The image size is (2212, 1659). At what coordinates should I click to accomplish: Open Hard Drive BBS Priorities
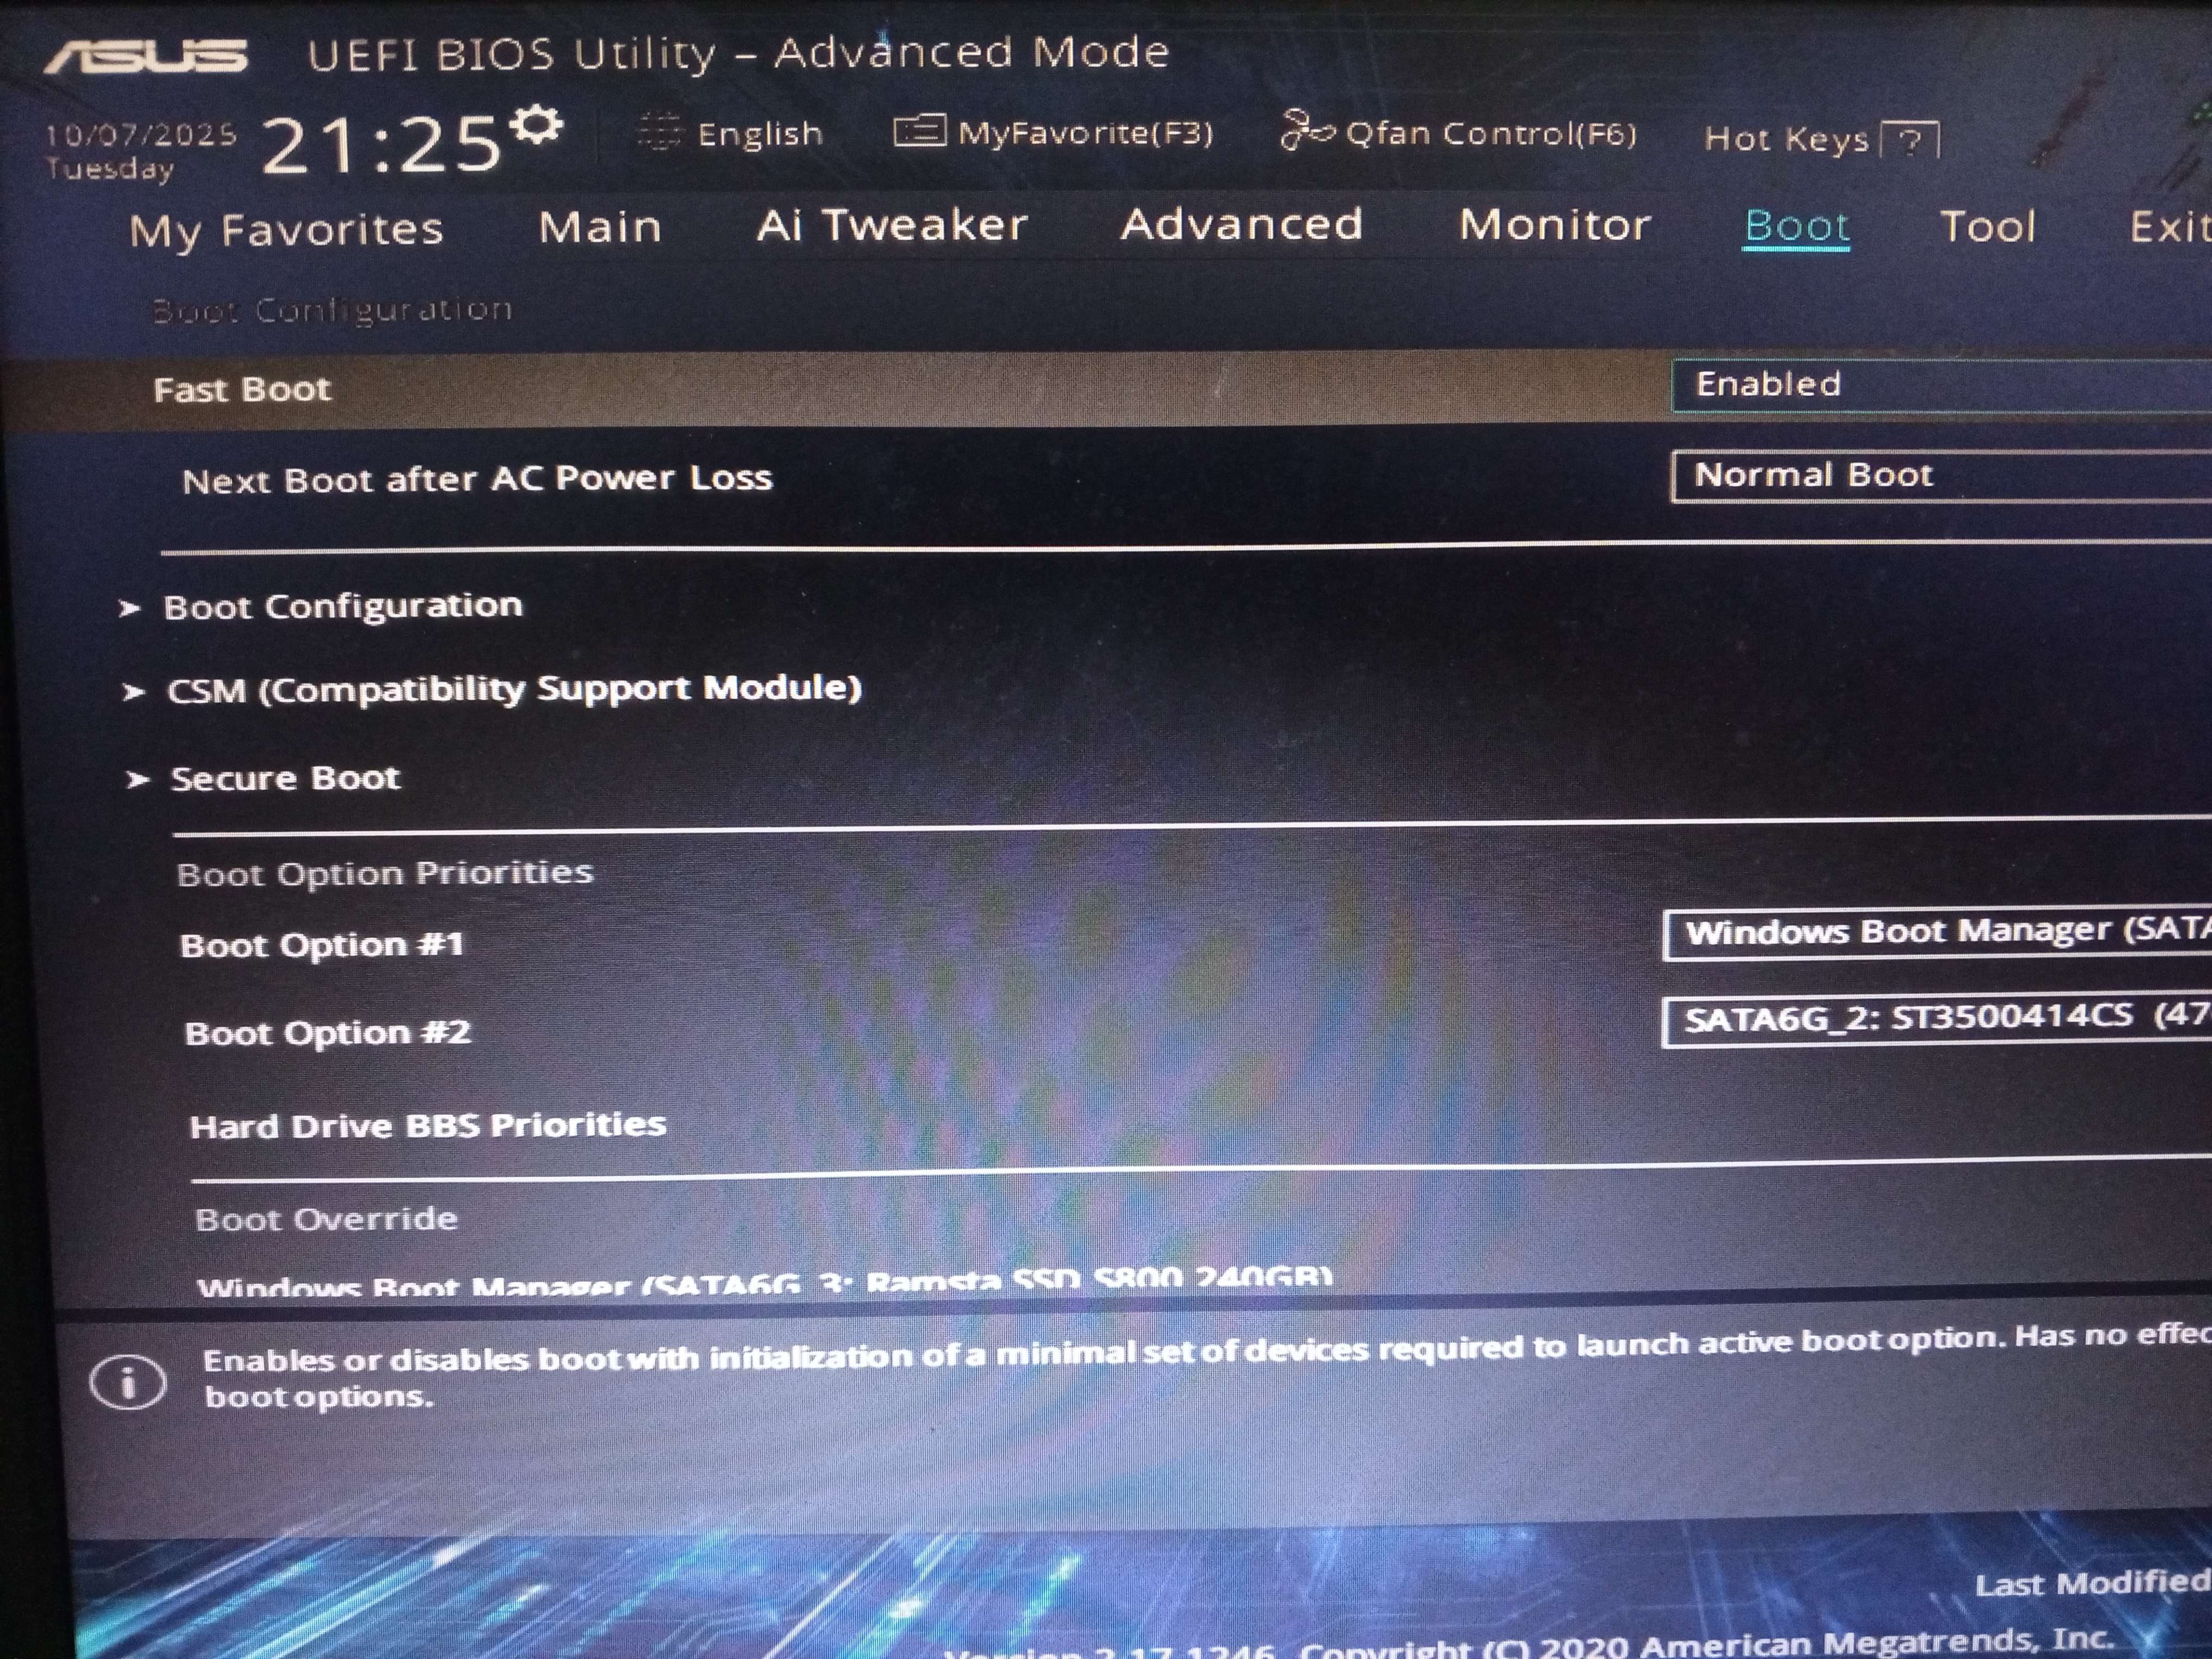coord(427,1126)
